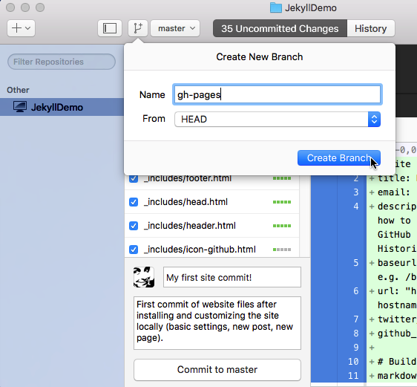Uncheck _includes/icon-github.html checkbox
Screen dimensions: 417x387
pos(134,250)
